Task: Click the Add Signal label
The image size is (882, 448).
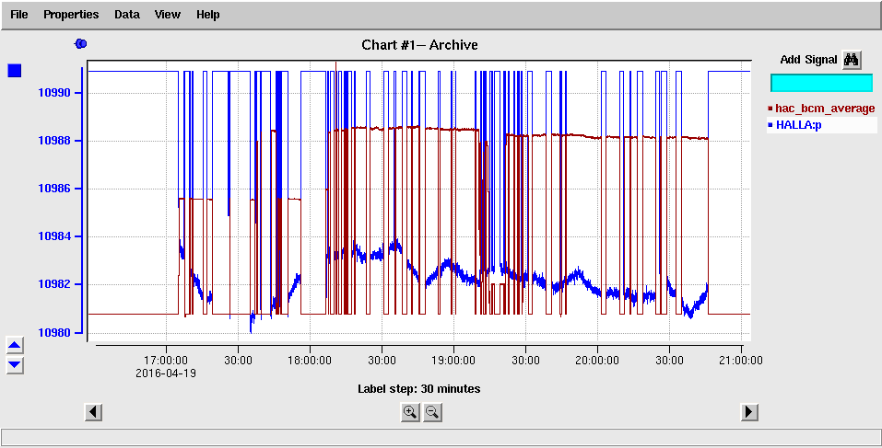Action: [x=809, y=60]
